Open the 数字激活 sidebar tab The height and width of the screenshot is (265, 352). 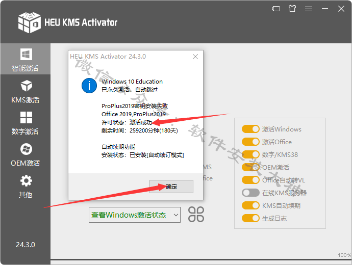point(26,123)
